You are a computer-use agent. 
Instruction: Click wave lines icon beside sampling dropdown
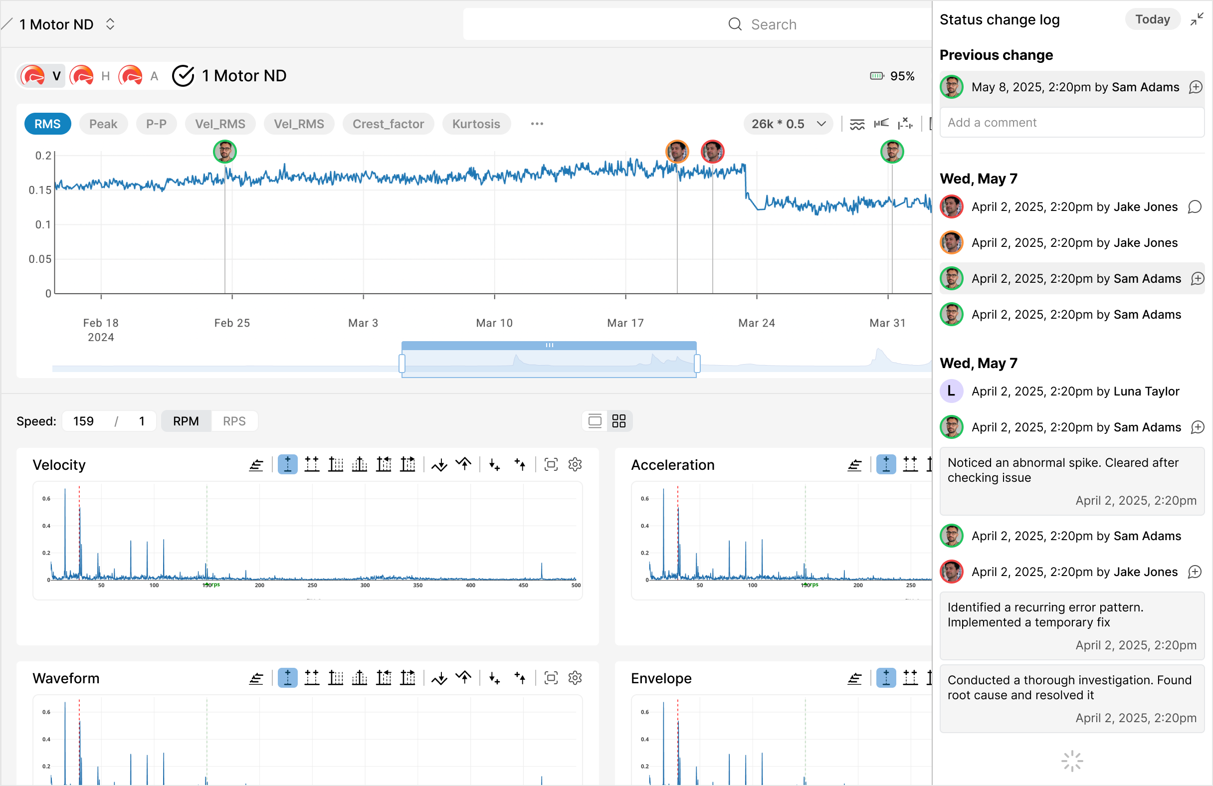pos(857,124)
